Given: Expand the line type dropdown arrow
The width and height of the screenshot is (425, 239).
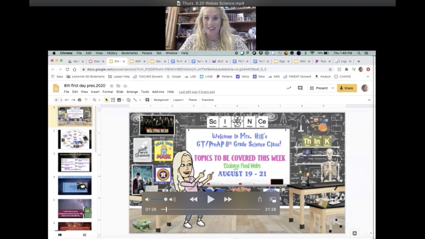Looking at the screenshot, I should [x=140, y=100].
